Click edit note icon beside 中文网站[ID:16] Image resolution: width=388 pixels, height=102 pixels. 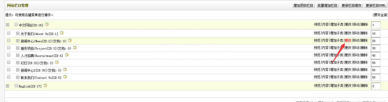tap(47, 25)
